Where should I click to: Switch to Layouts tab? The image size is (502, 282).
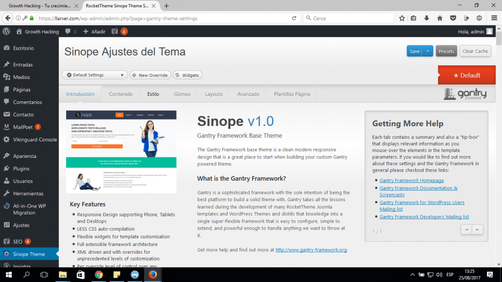(x=214, y=94)
